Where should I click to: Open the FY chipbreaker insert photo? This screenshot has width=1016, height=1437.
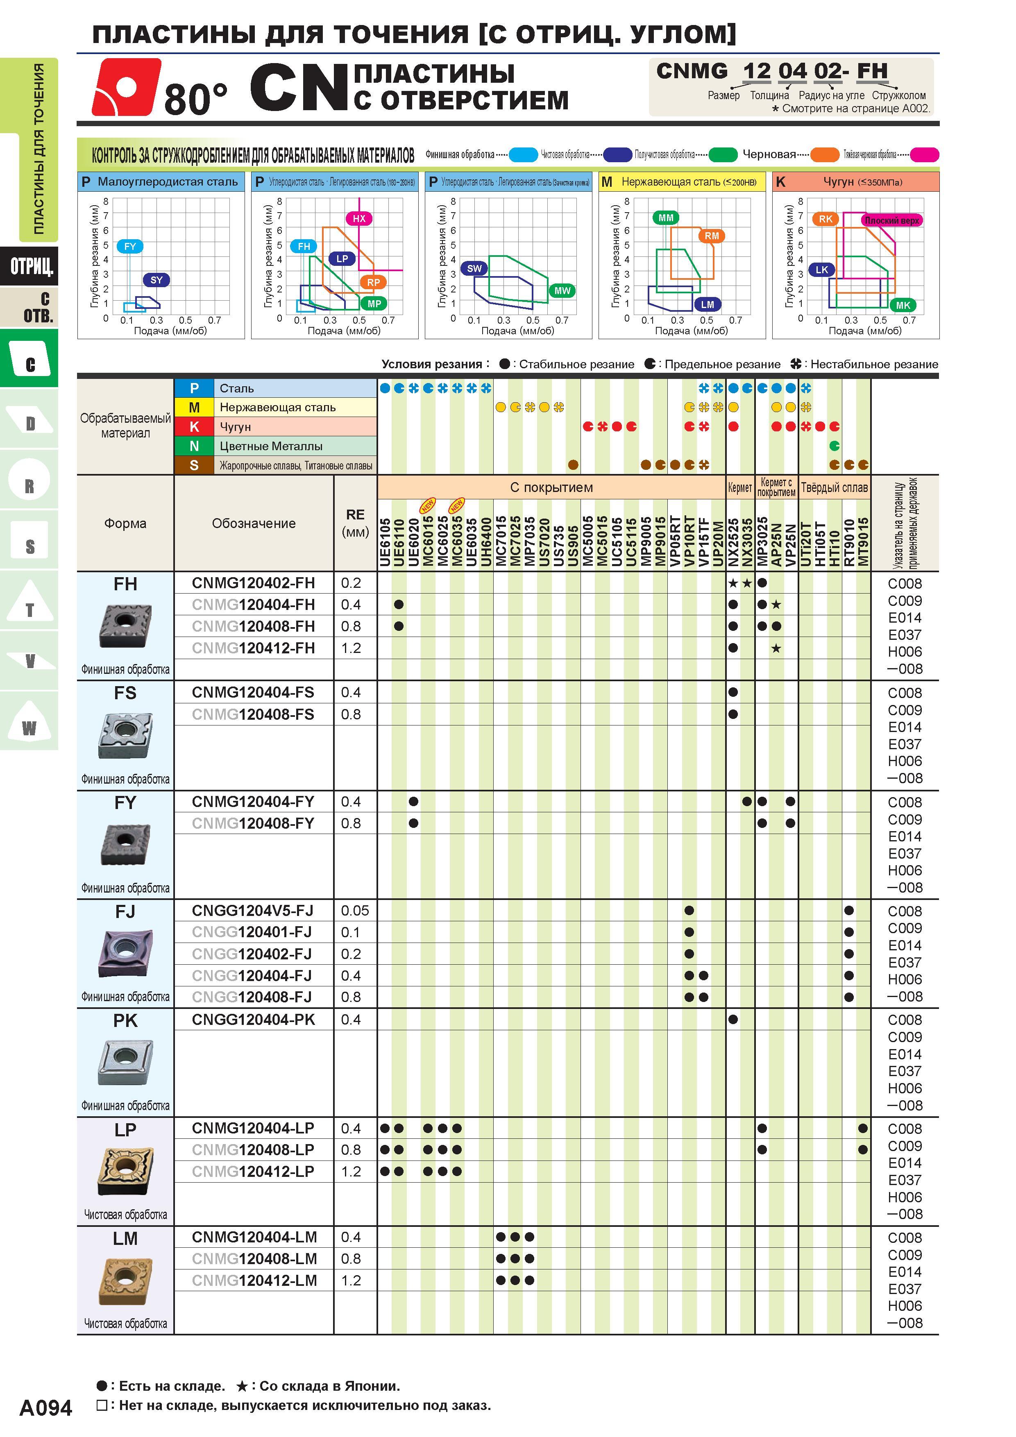pos(125,844)
